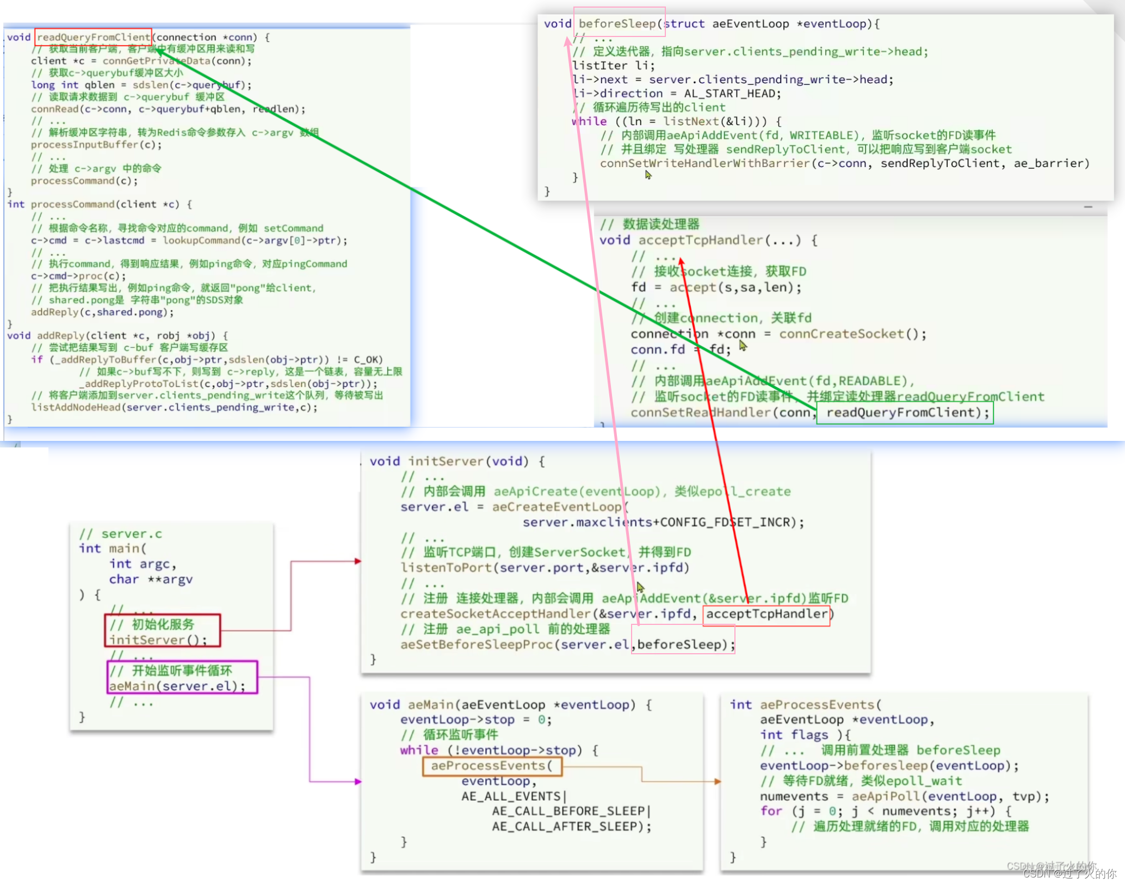This screenshot has width=1125, height=884.
Task: Click 'server.el = aeCreateEventLoop(' line
Action: (515, 507)
